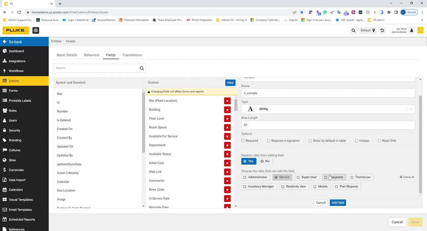Switch to the Basic Details tab
The width and height of the screenshot is (427, 231).
coord(67,55)
